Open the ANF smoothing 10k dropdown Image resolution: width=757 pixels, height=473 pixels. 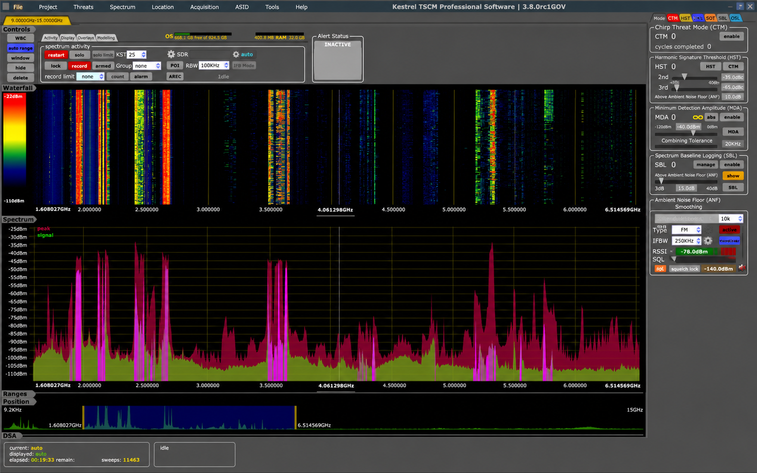pyautogui.click(x=731, y=218)
